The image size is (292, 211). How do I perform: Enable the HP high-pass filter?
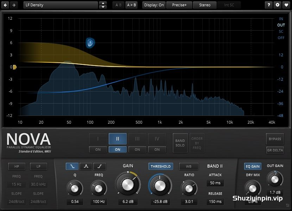tap(17, 166)
